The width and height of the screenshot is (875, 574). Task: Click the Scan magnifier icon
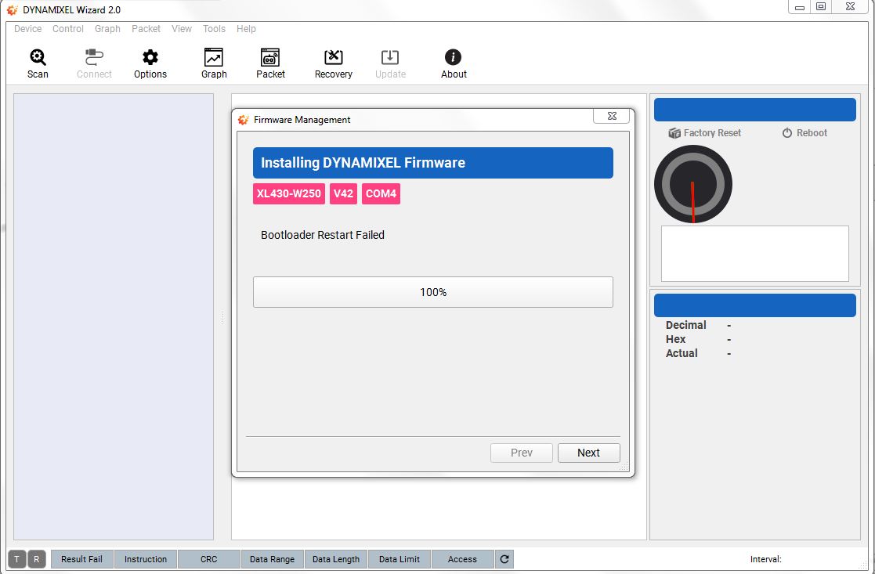coord(38,57)
